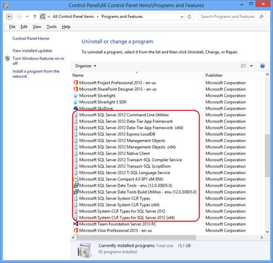Select the SQL Server Data Tools icon

pos(76,186)
